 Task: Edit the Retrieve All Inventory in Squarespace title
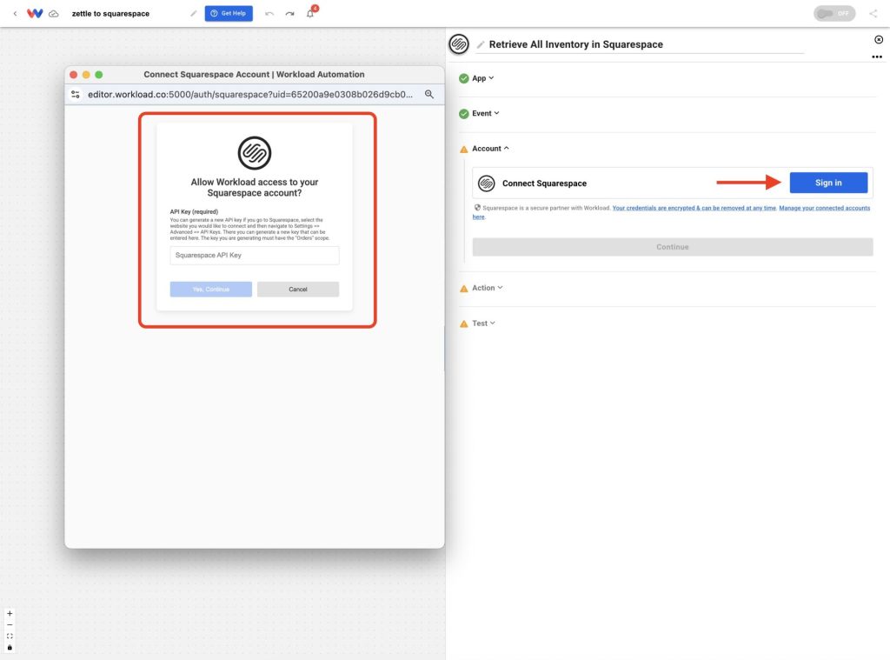[x=575, y=44]
